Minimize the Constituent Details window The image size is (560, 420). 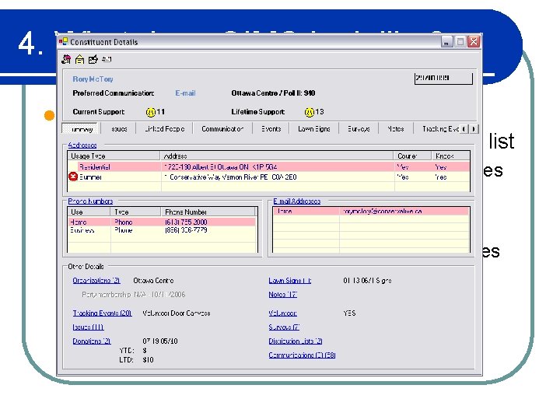click(446, 42)
